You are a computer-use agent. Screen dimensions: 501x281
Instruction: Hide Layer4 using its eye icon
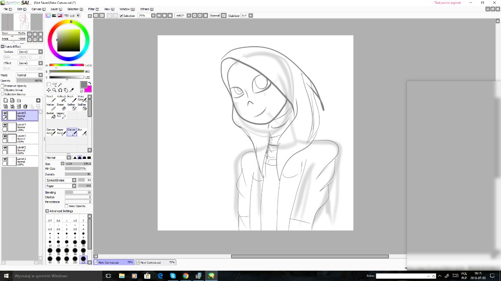(5, 125)
